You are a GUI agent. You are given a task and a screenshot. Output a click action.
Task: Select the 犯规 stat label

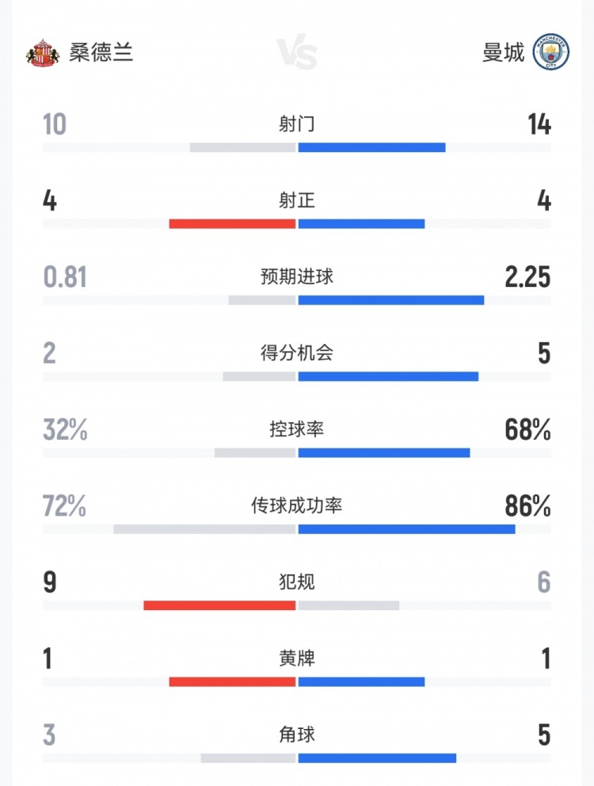coord(297,582)
